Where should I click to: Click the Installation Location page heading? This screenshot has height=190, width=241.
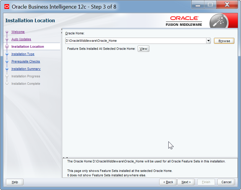pos(30,20)
